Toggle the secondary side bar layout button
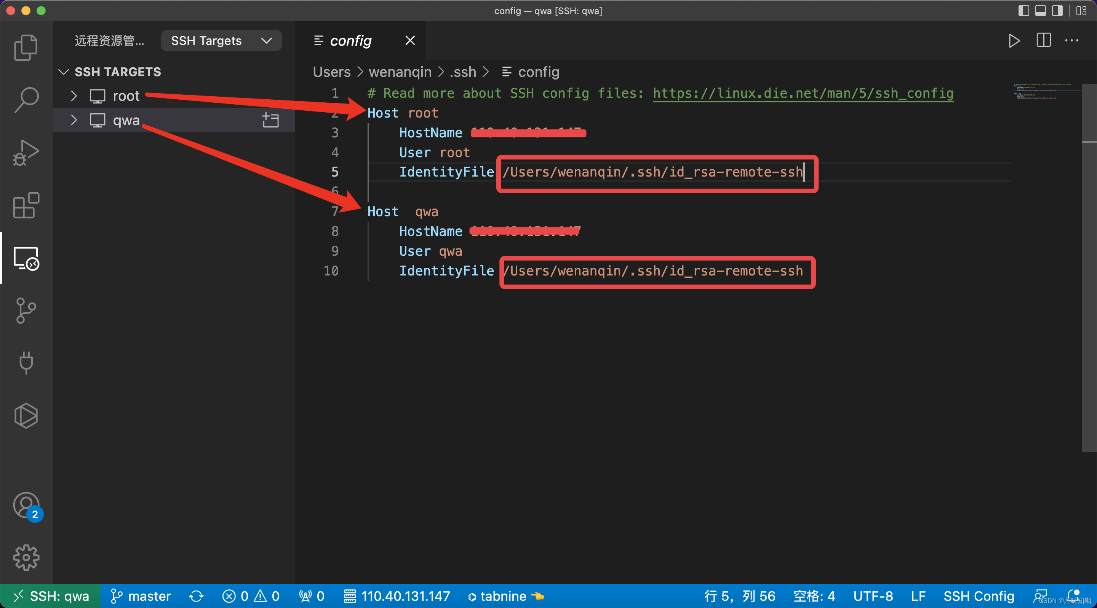 coord(1057,11)
